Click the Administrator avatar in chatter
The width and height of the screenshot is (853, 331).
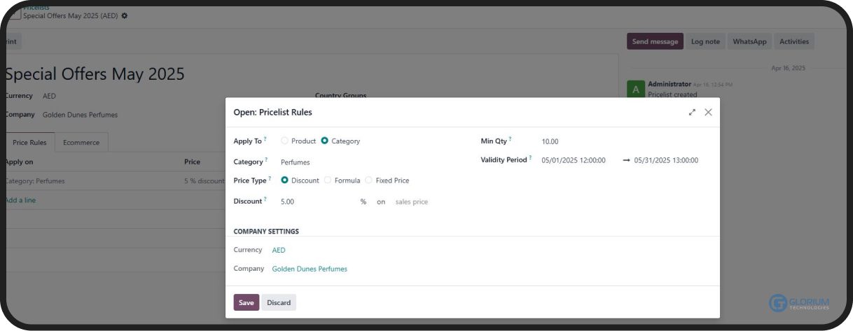[635, 89]
